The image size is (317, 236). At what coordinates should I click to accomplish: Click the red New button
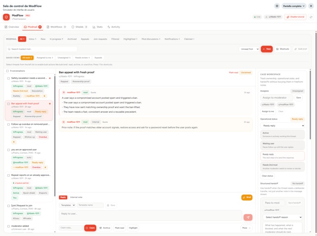pos(267,49)
